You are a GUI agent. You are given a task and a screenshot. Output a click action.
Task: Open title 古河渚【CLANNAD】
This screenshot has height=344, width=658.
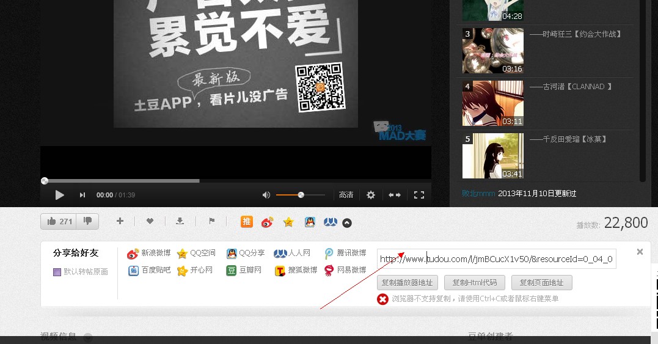pos(571,86)
